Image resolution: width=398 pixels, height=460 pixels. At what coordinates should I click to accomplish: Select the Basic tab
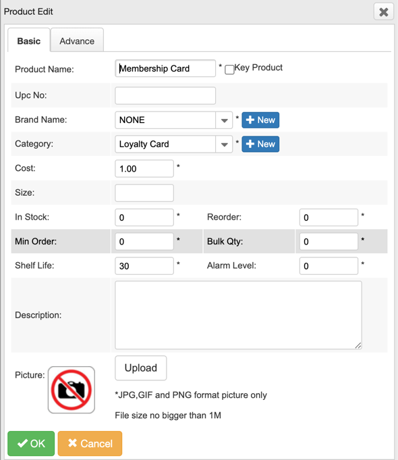(x=29, y=41)
